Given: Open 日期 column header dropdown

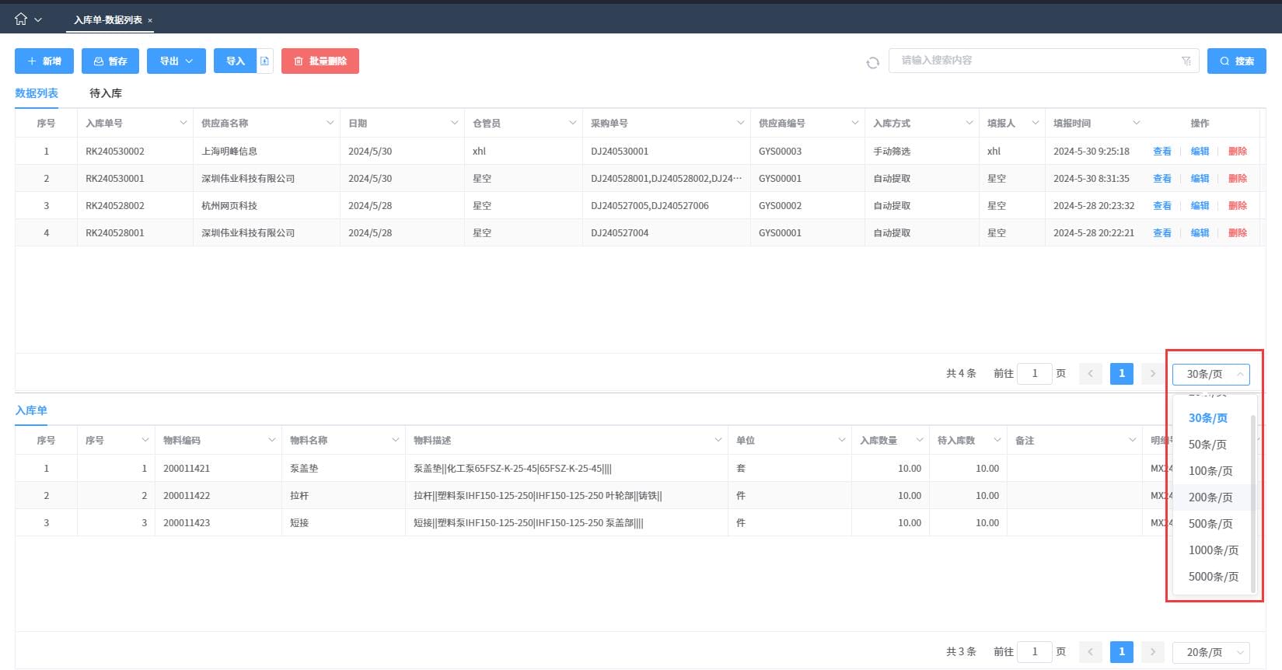Looking at the screenshot, I should point(455,123).
